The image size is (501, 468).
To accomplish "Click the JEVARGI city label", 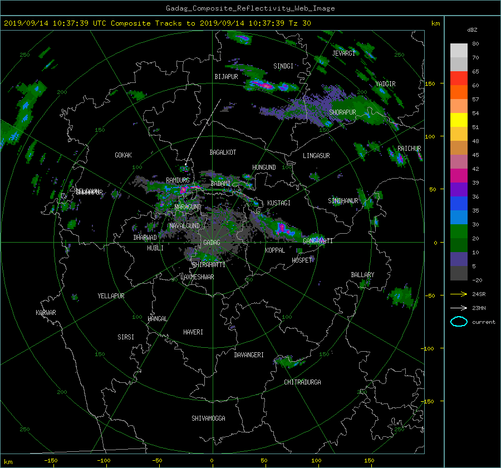I will pos(343,53).
